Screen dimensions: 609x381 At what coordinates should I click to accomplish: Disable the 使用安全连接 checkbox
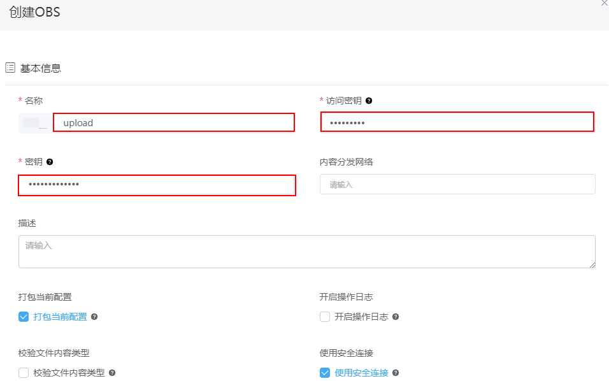pyautogui.click(x=325, y=373)
